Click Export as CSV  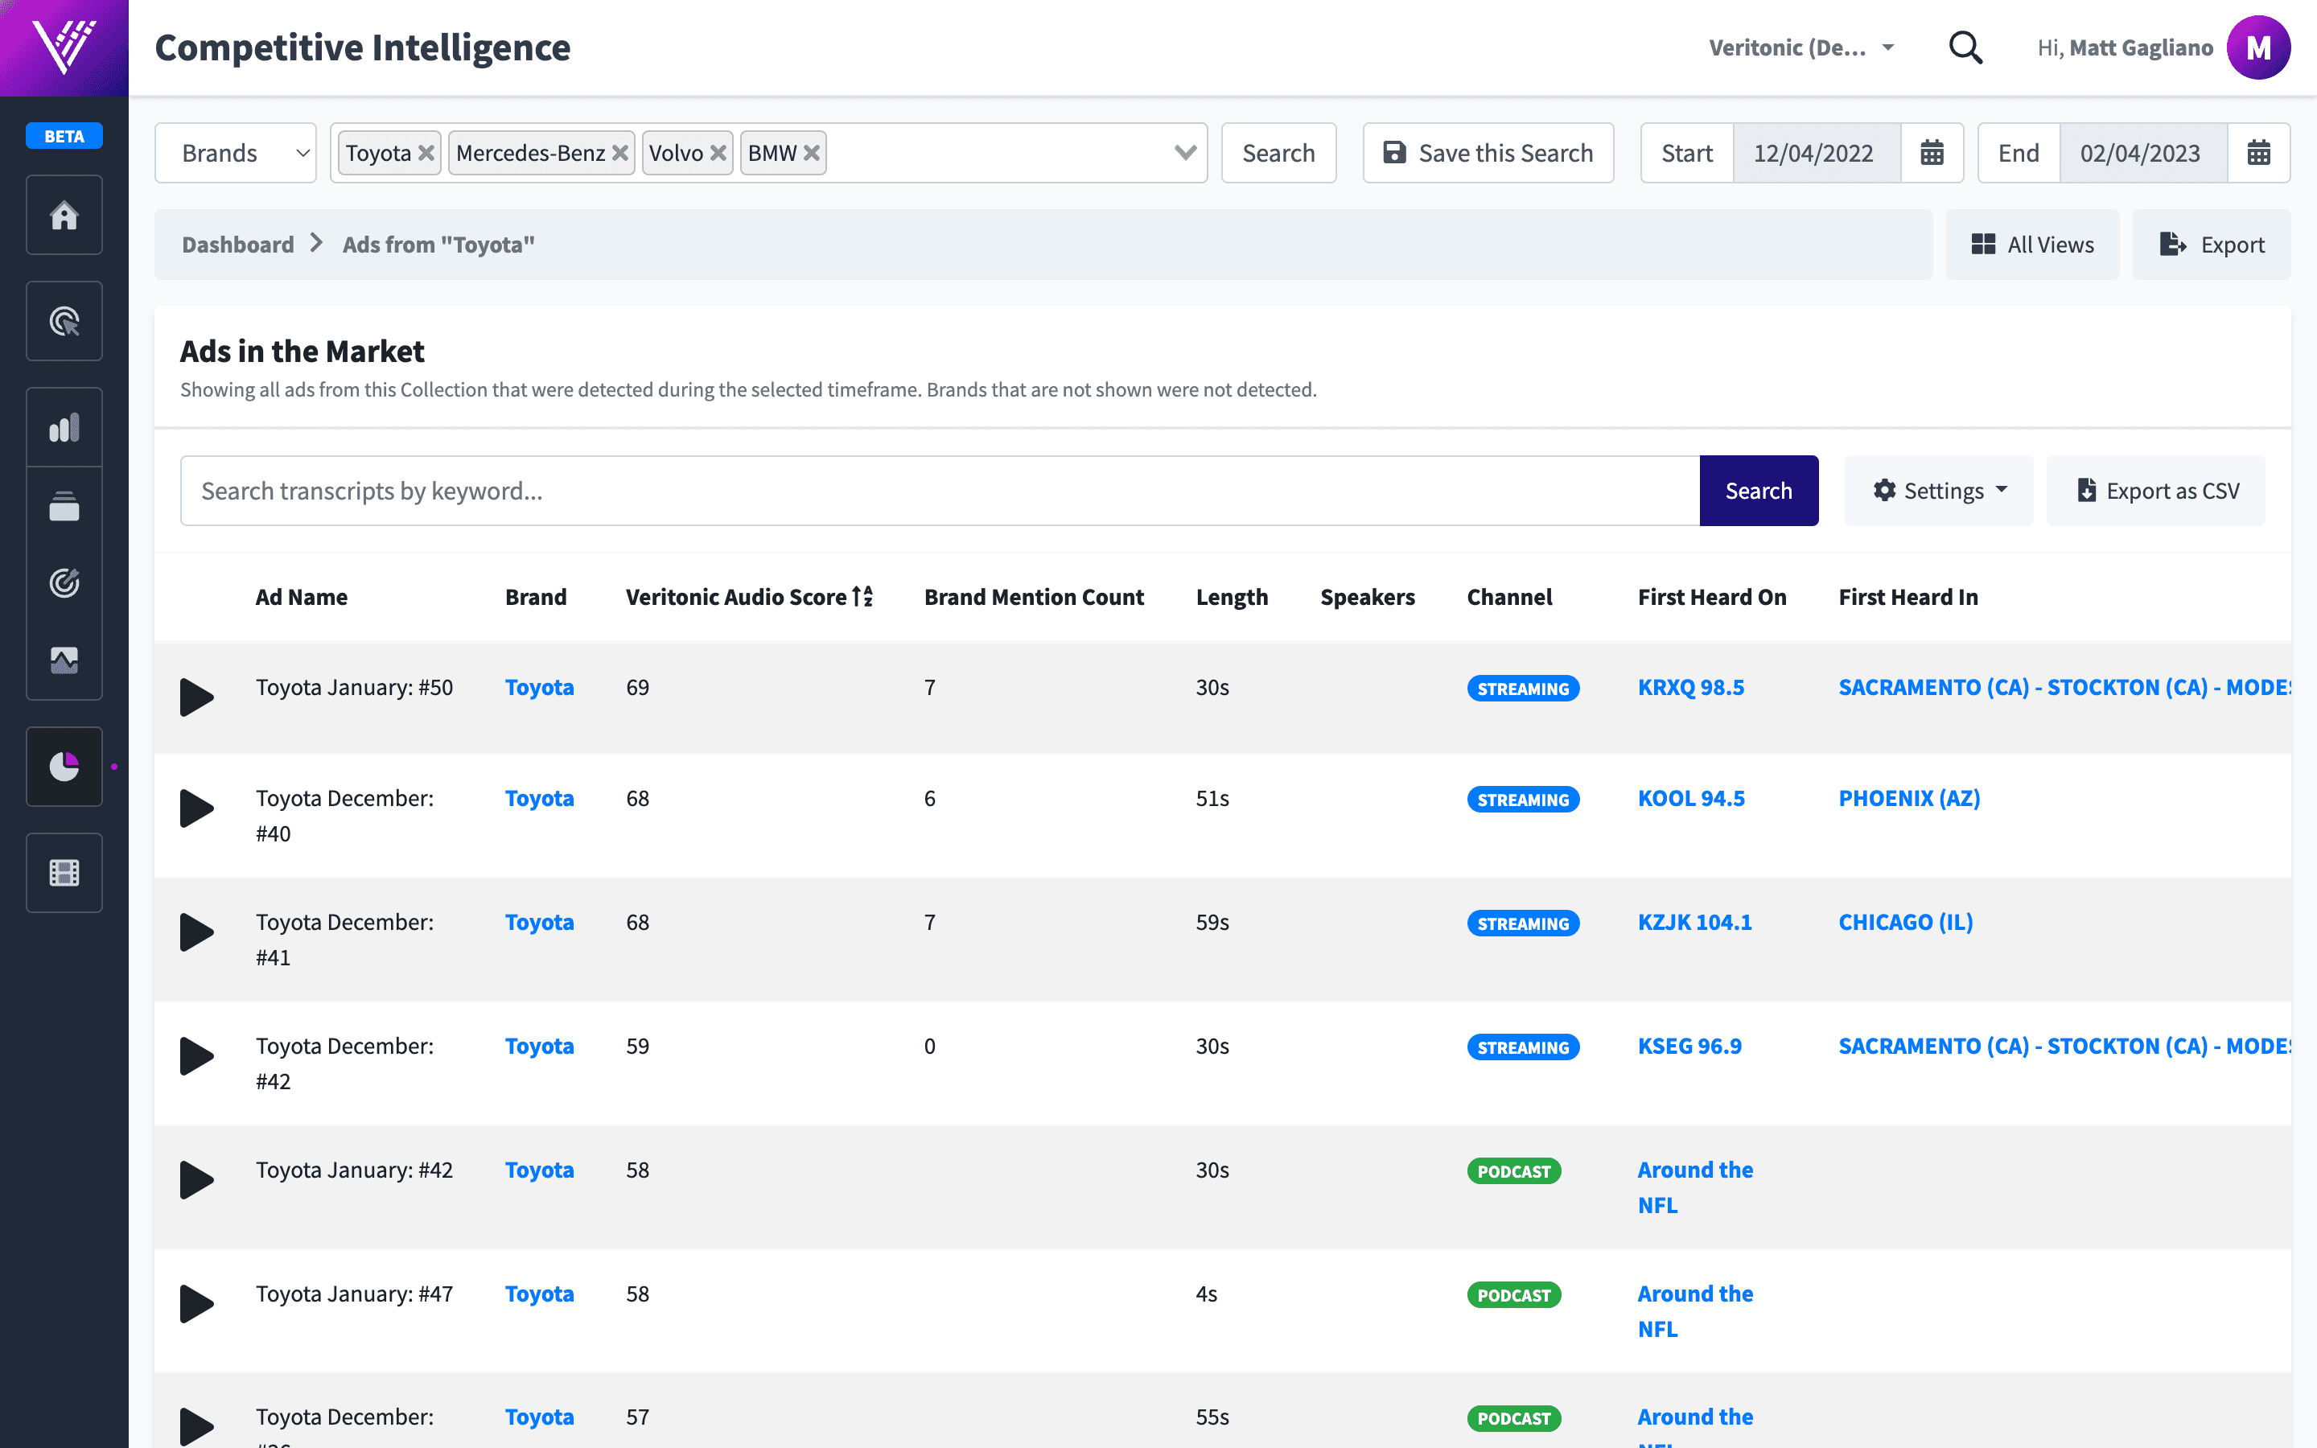tap(2156, 491)
